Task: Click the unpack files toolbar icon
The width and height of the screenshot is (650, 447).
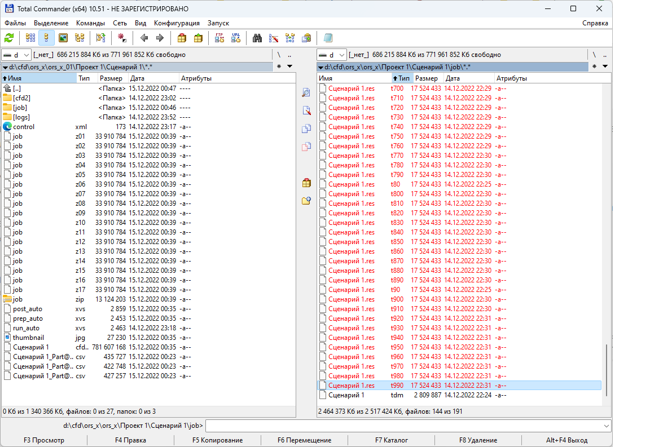Action: (198, 38)
